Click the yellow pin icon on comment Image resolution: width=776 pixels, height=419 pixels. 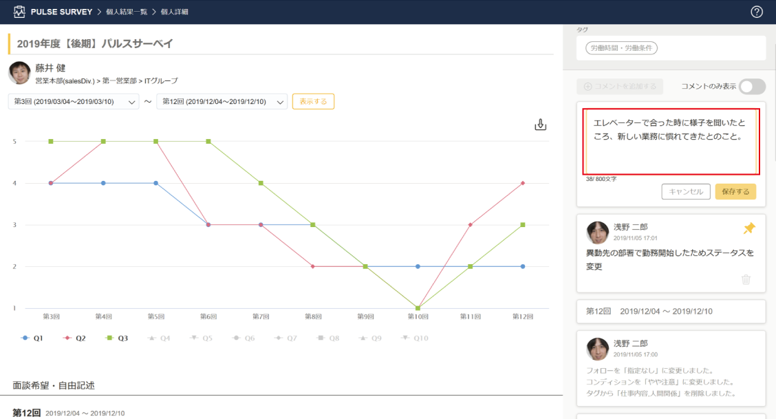pos(749,228)
